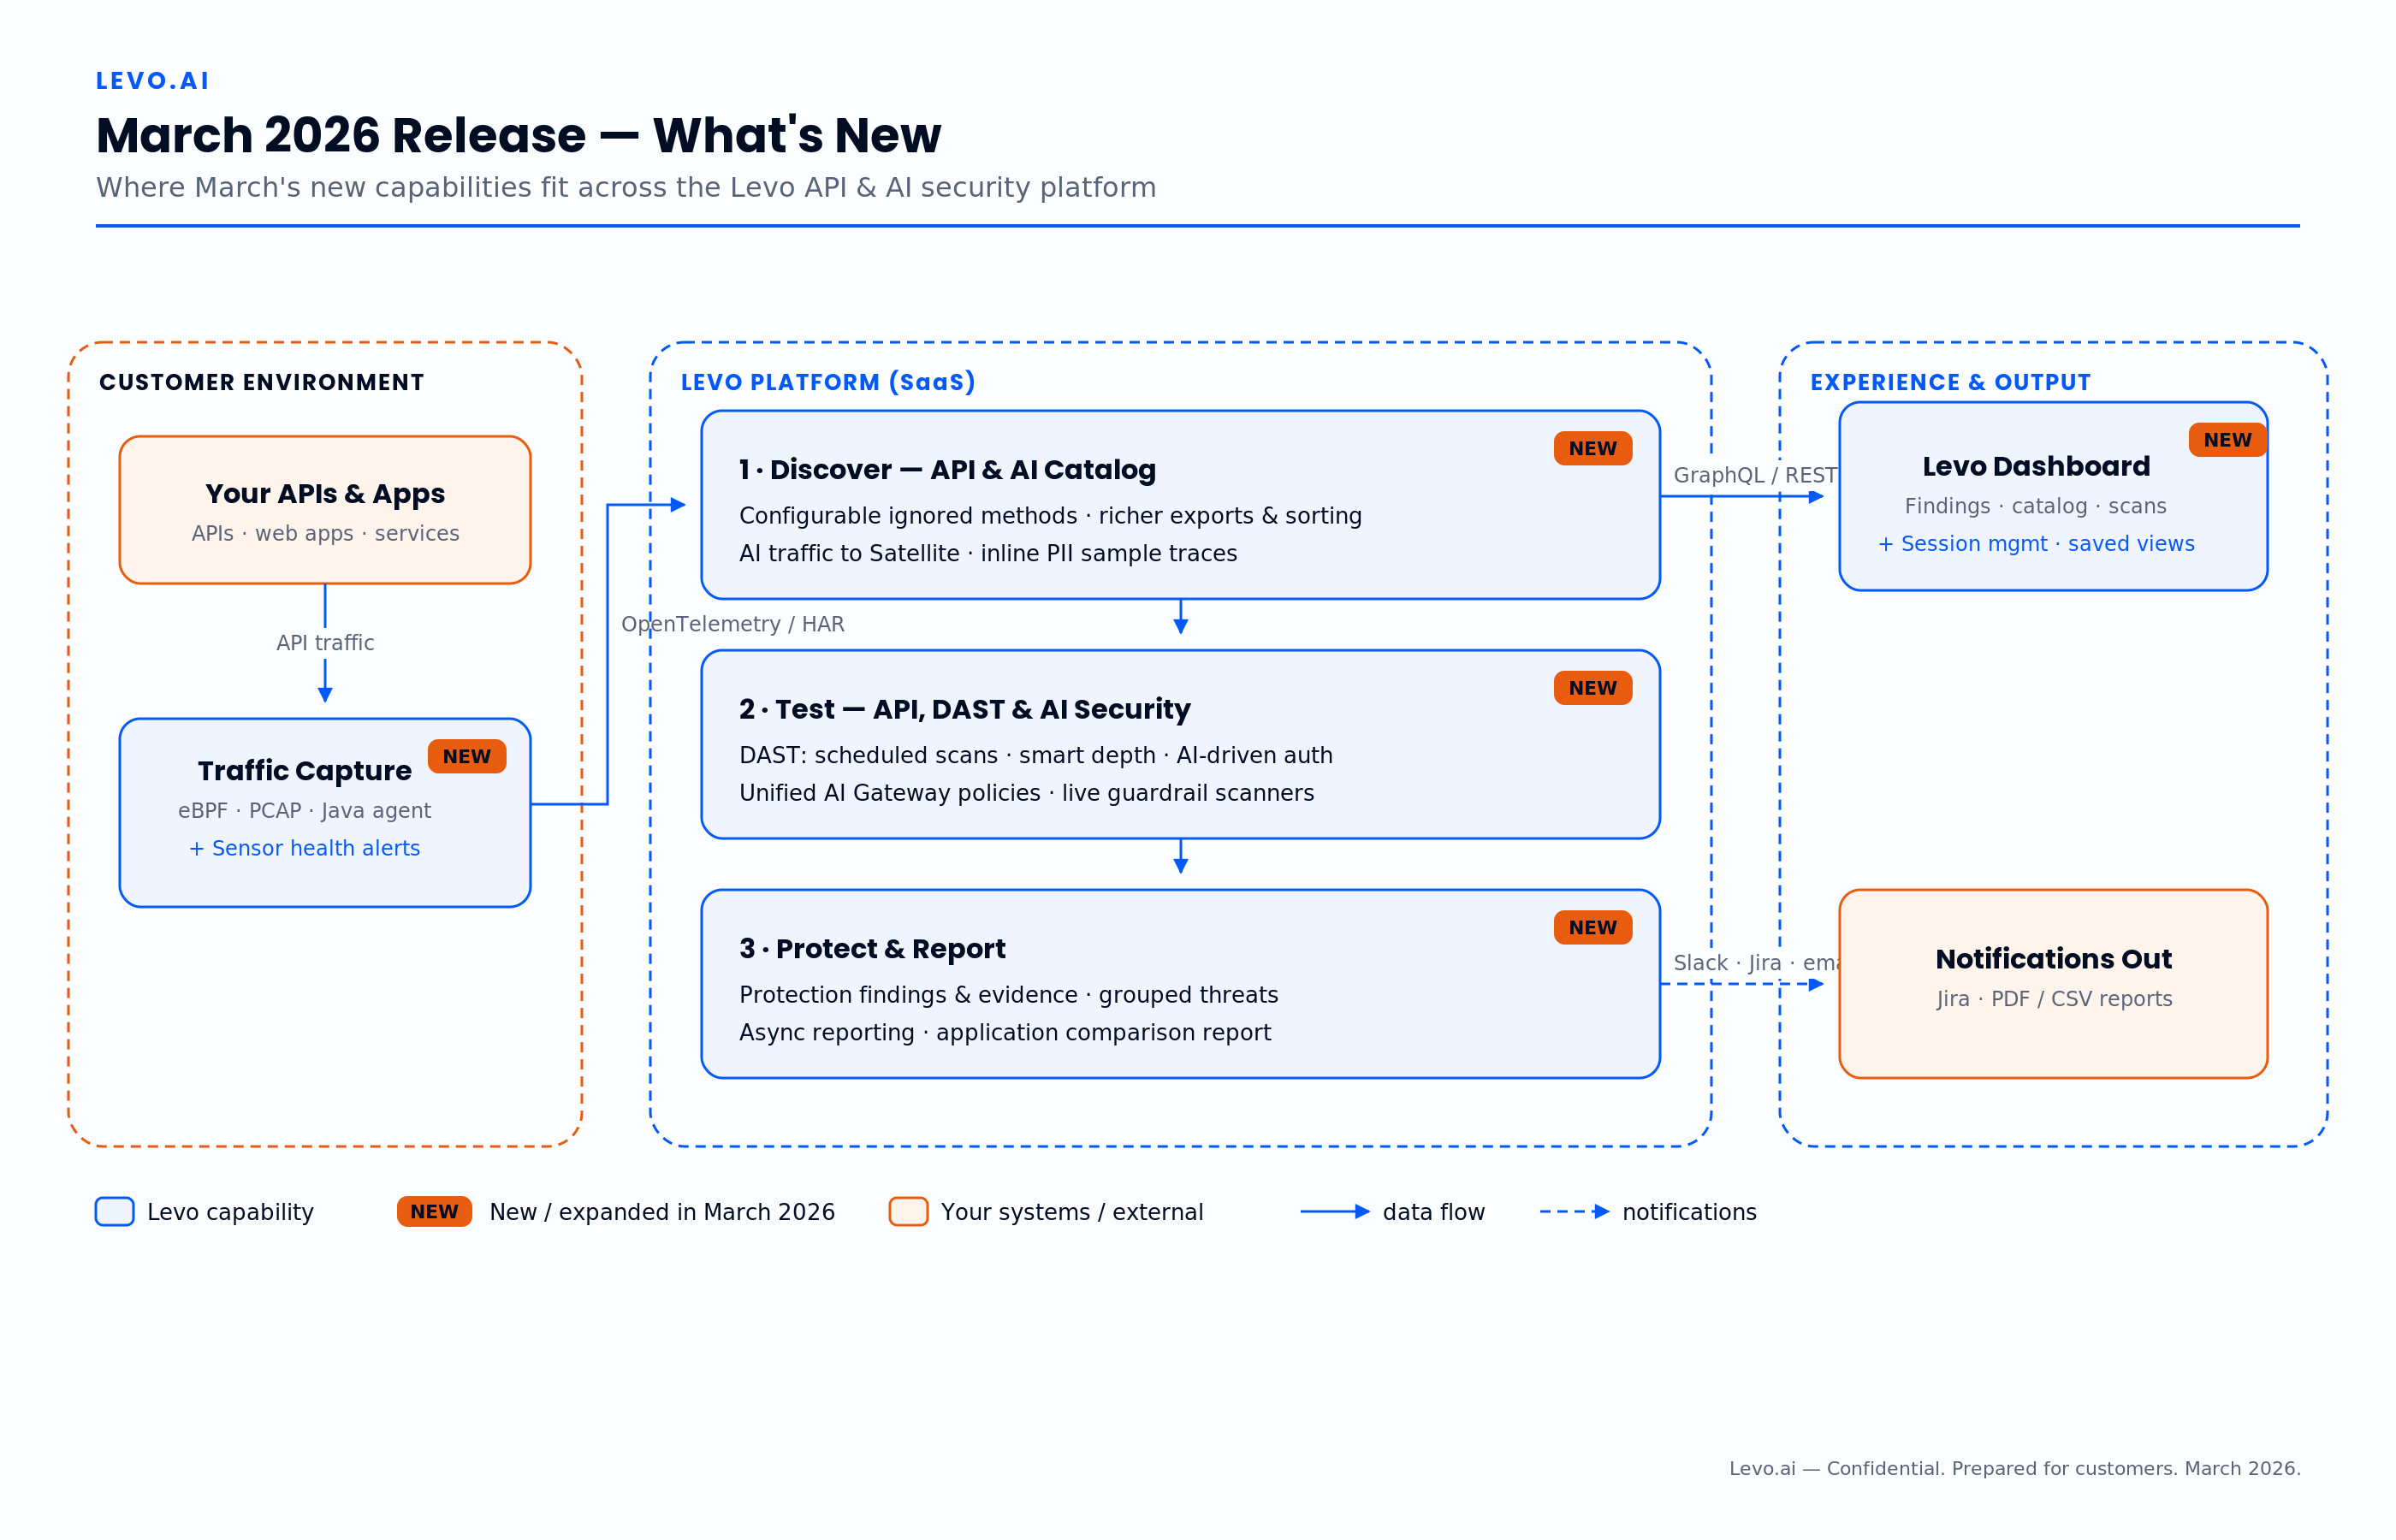Click the 'DAST: scheduled scans' line
2396x1540 pixels.
[x=1036, y=756]
